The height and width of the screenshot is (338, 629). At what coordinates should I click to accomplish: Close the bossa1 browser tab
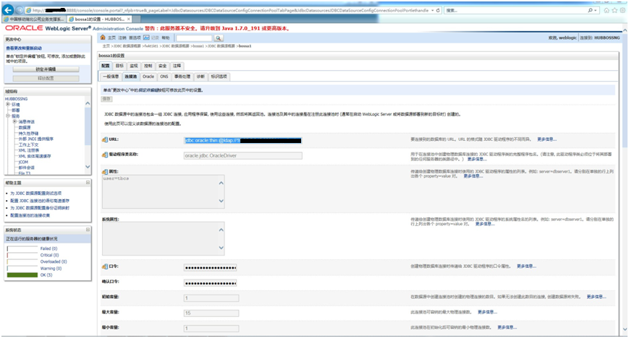point(129,19)
